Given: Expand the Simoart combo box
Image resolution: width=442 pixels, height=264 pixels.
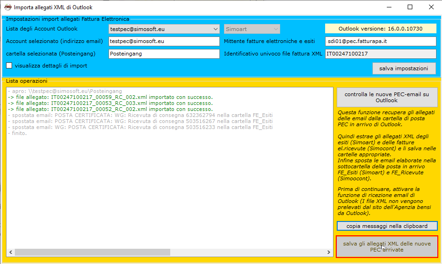Looking at the screenshot, I should (276, 29).
